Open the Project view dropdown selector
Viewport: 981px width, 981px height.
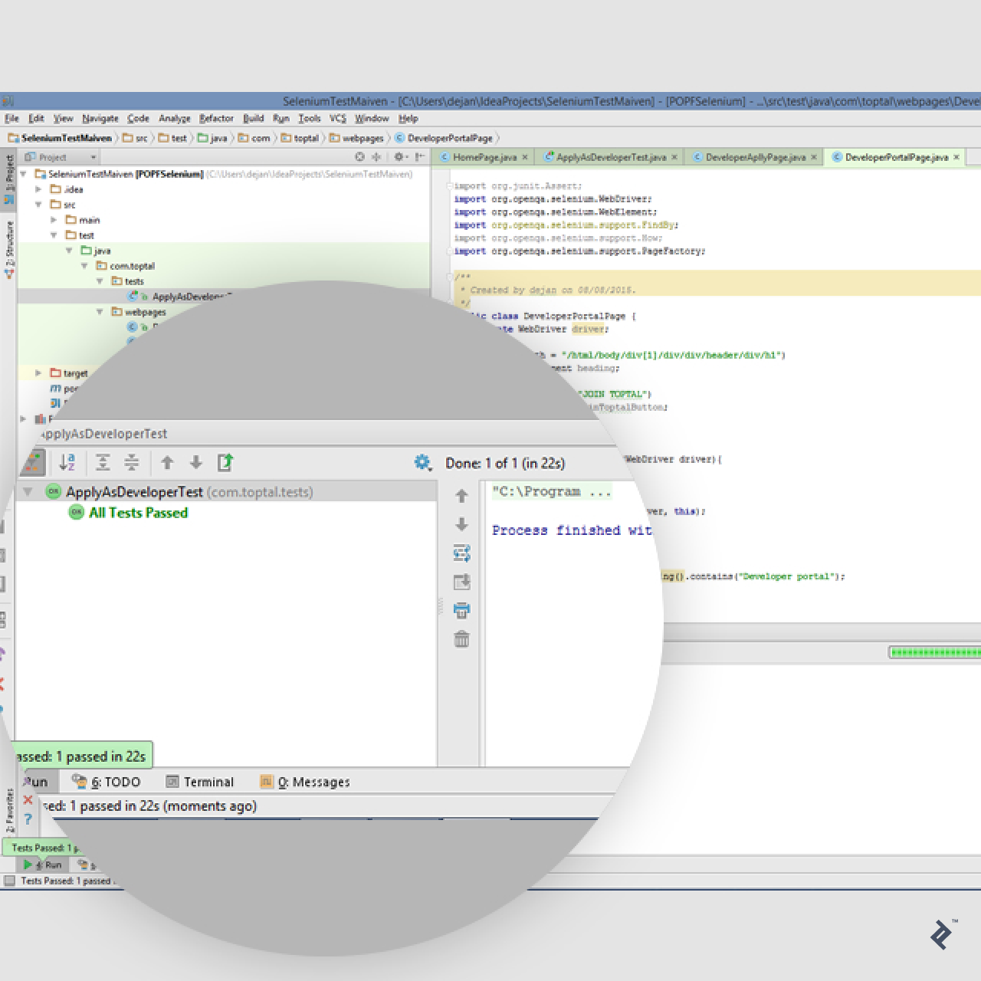[60, 156]
